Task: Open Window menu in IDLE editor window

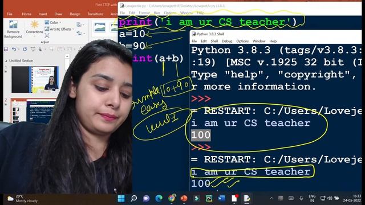Action: (x=186, y=13)
